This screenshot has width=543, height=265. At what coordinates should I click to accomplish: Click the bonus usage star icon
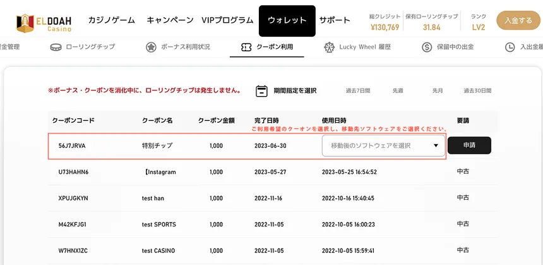point(151,47)
